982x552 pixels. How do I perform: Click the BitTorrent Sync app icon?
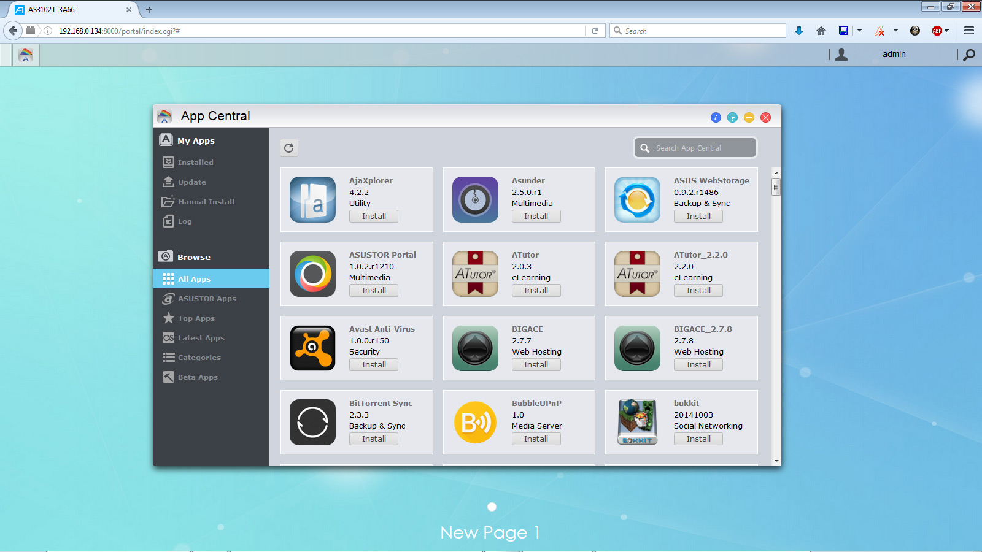tap(312, 422)
